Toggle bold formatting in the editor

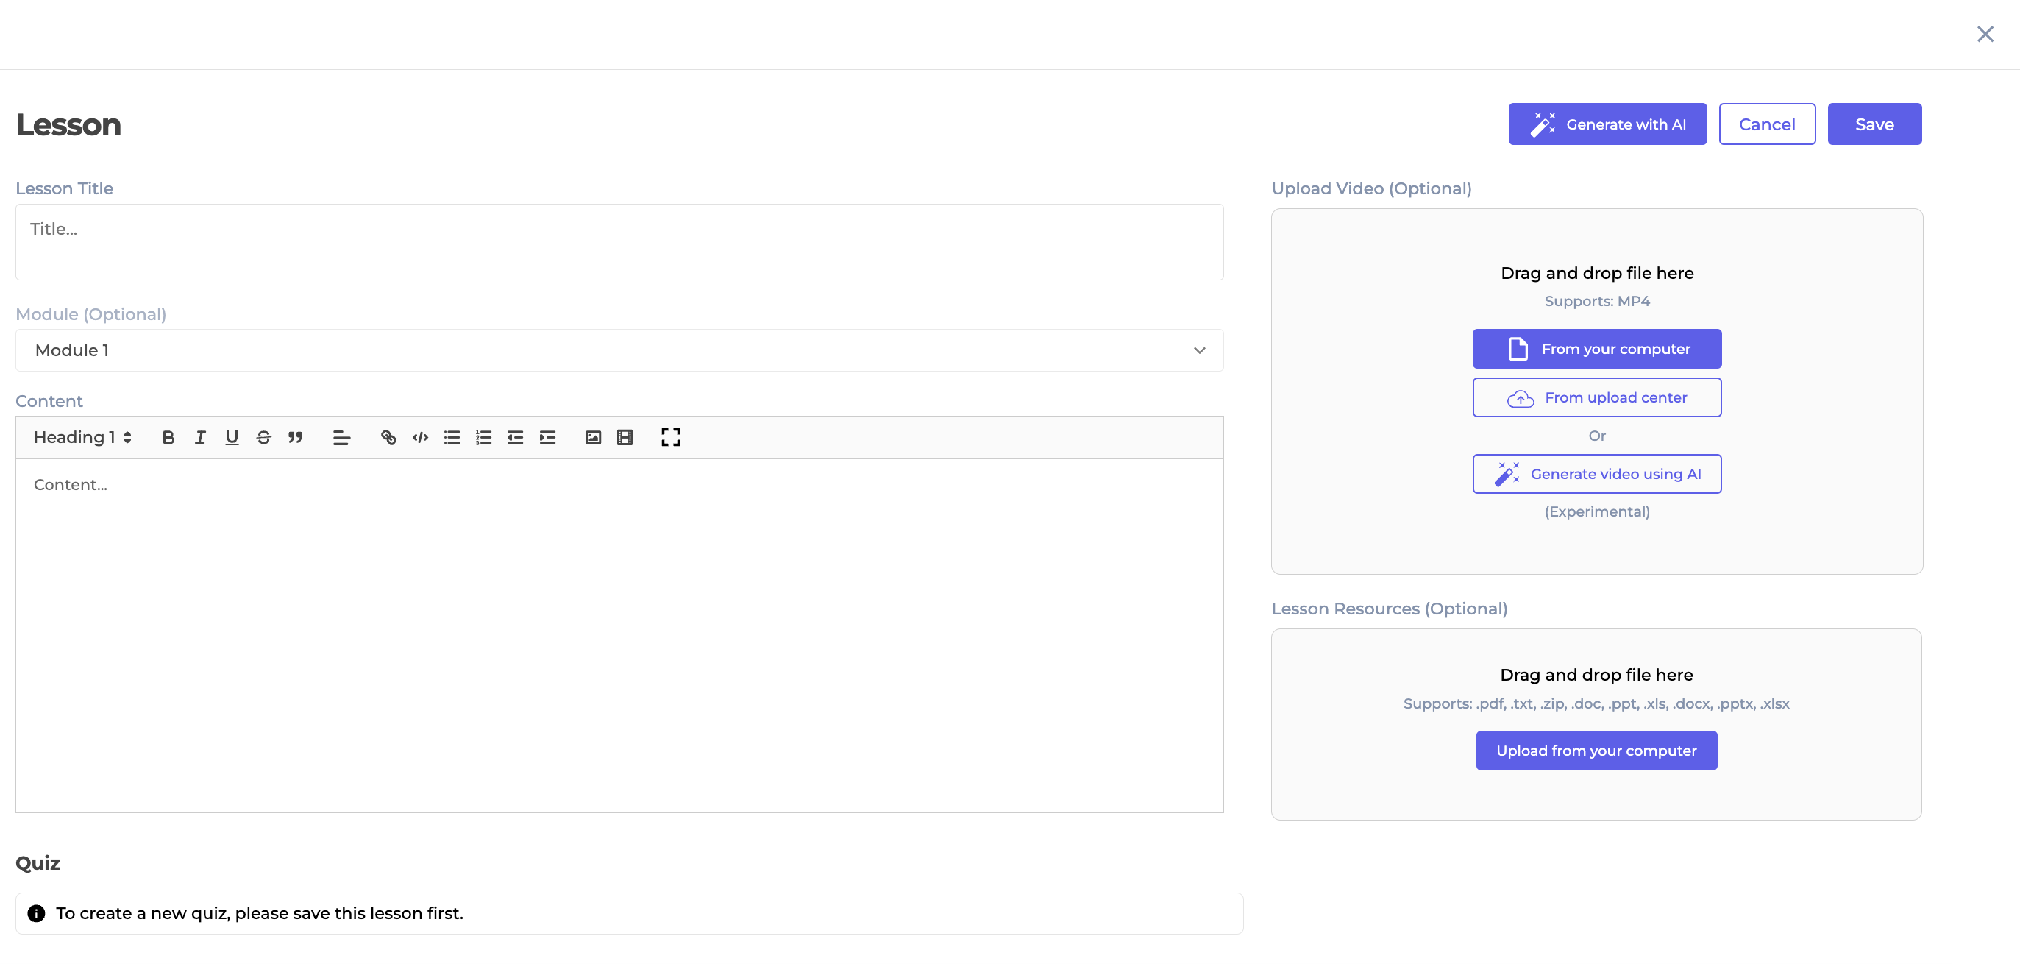coord(168,438)
